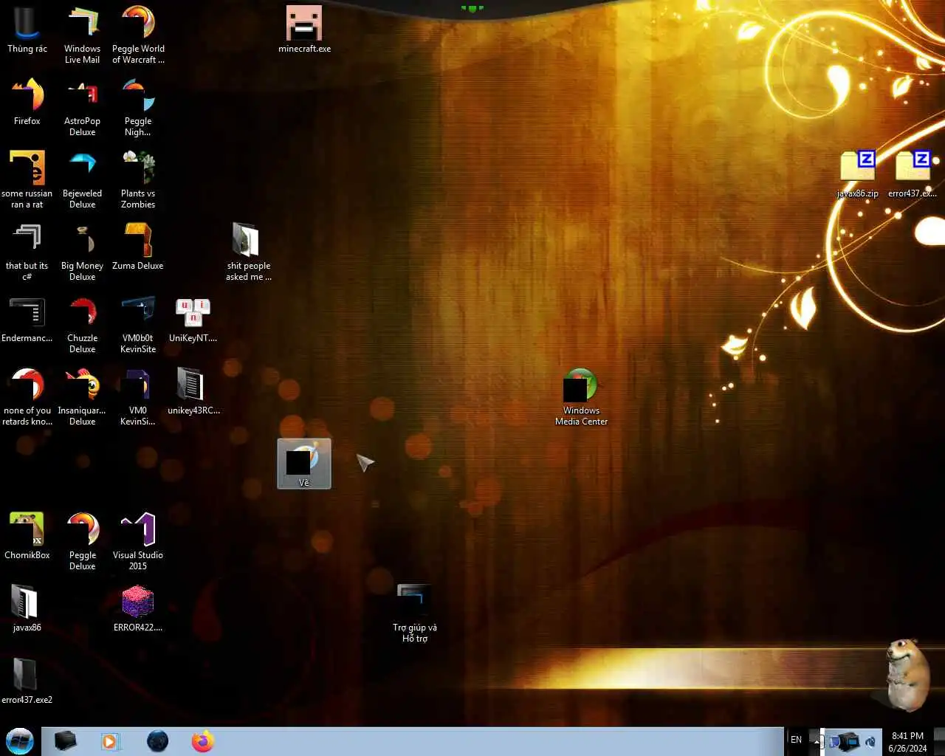The height and width of the screenshot is (756, 945).
Task: Select Peggle World of Warcraft shortcut
Action: [x=138, y=35]
